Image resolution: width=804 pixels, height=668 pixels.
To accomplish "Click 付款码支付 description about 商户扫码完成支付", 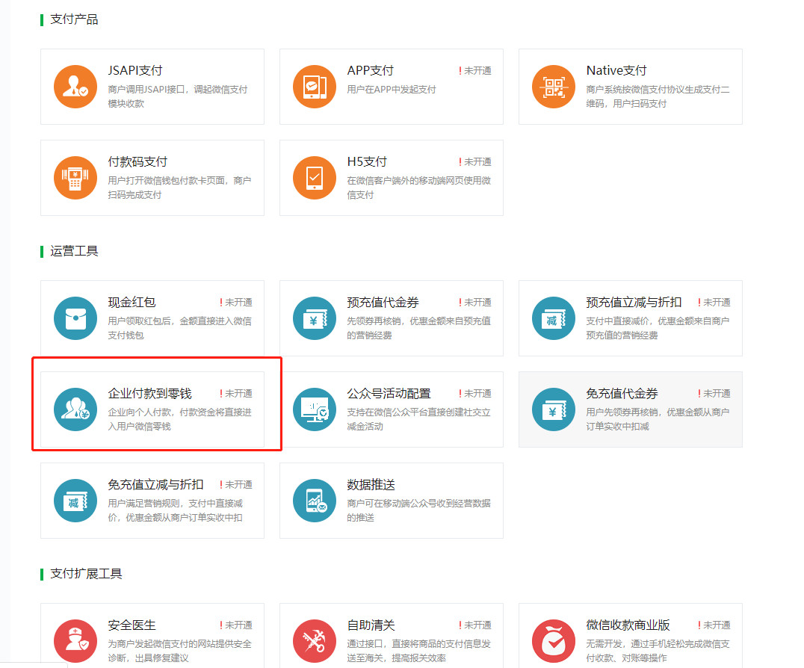I will [x=179, y=188].
